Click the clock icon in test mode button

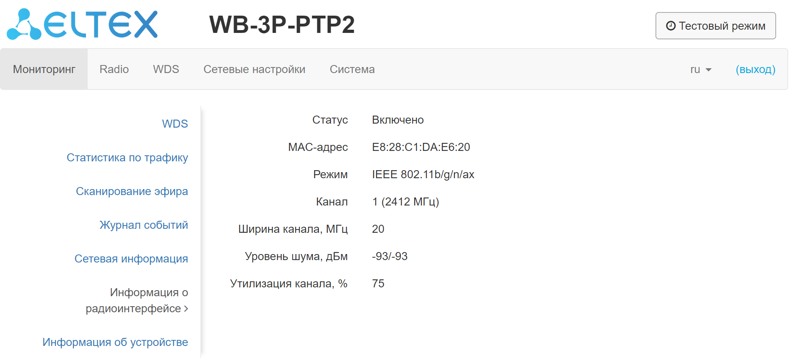[670, 26]
